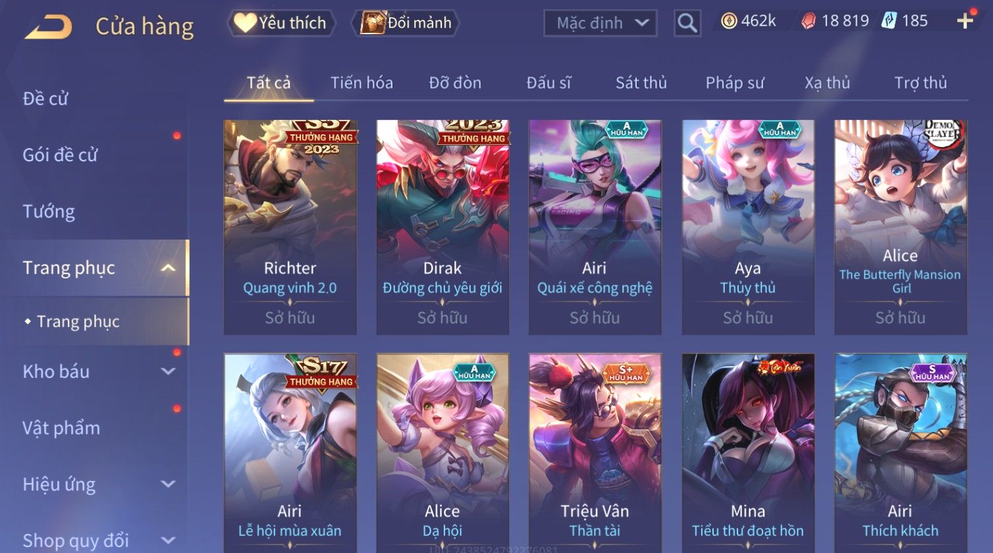Select Richter Quang vinh 2.0 skin card
The height and width of the screenshot is (553, 993).
(x=290, y=227)
